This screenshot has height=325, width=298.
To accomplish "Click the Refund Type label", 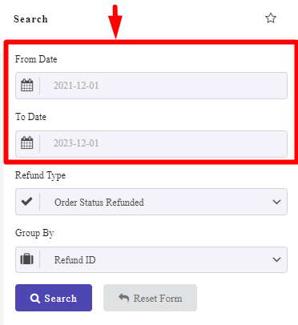I will pos(40,175).
